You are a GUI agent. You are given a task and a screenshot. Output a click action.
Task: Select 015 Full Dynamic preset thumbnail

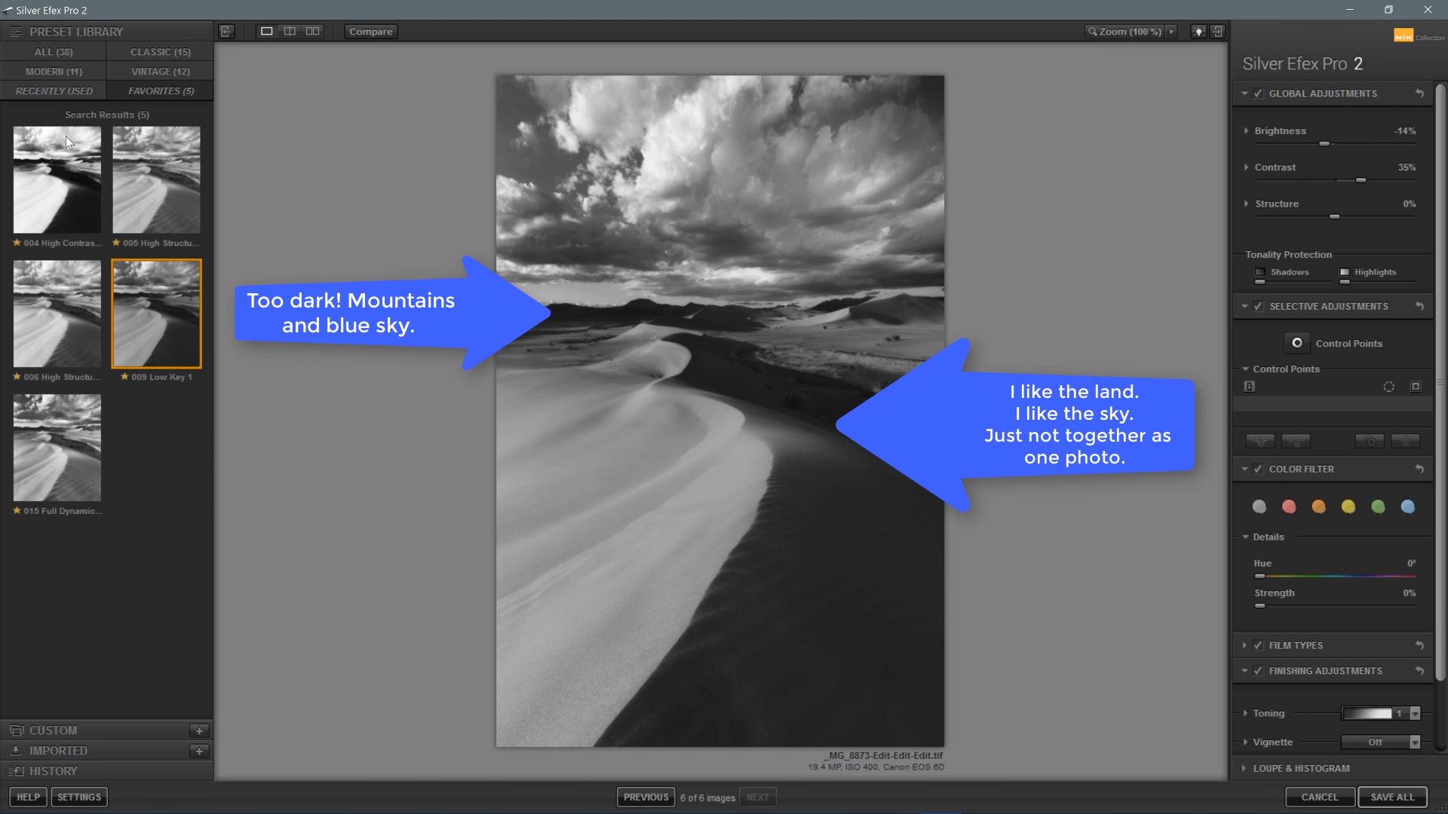(57, 448)
